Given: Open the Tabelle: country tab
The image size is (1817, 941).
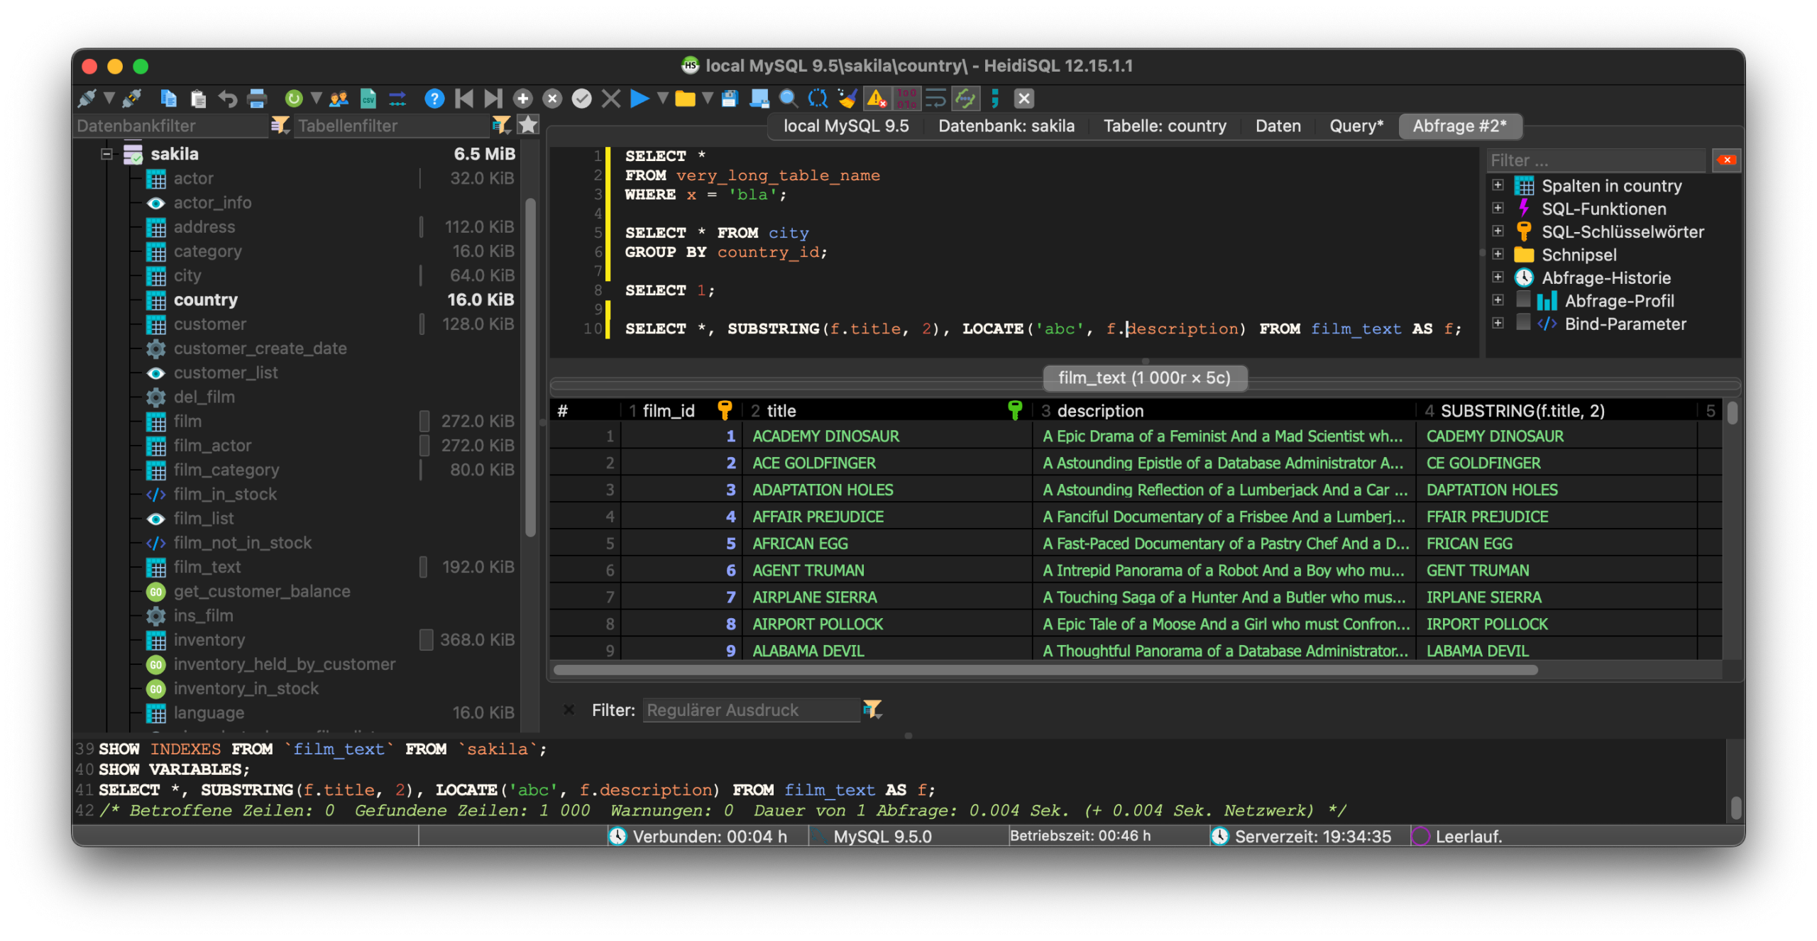Looking at the screenshot, I should (1165, 126).
